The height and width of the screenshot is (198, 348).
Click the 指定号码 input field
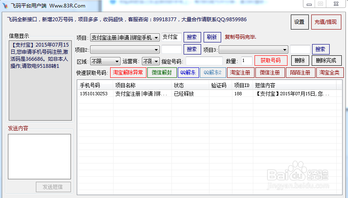[x=204, y=61]
